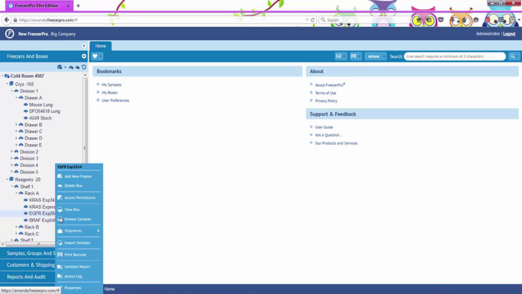Click the magnifier search button in toolbar
The width and height of the screenshot is (522, 294).
(512, 56)
